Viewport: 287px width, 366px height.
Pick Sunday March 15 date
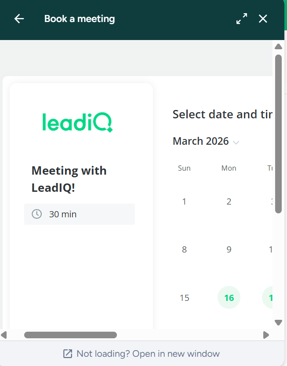[185, 298]
